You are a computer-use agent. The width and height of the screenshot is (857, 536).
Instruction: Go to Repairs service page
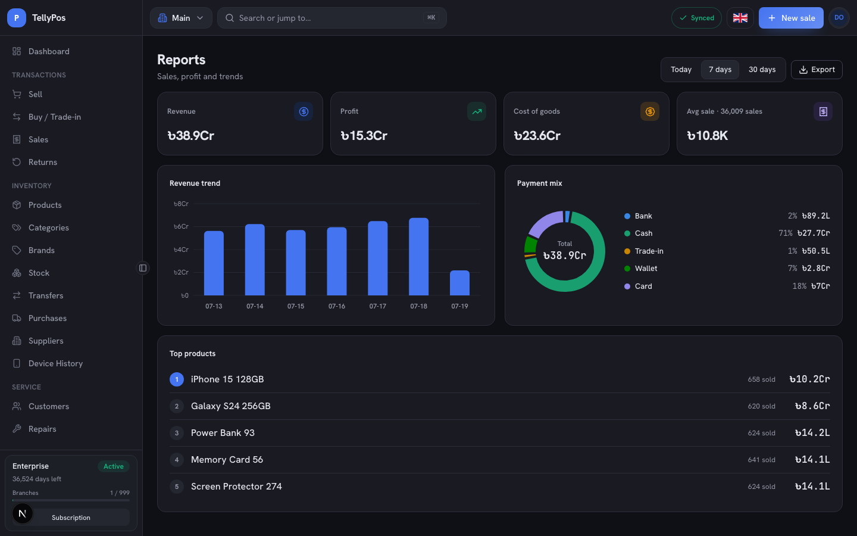tap(71, 429)
